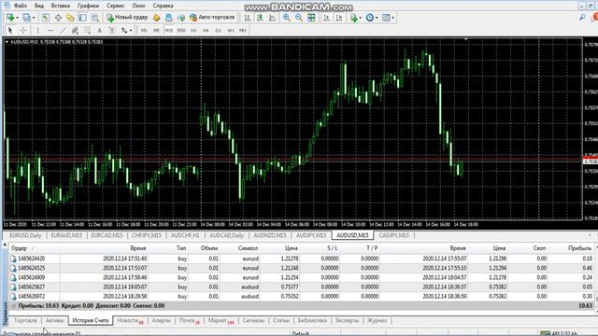This screenshot has width=598, height=336.
Task: Open the Новости terminal tab
Action: [130, 321]
